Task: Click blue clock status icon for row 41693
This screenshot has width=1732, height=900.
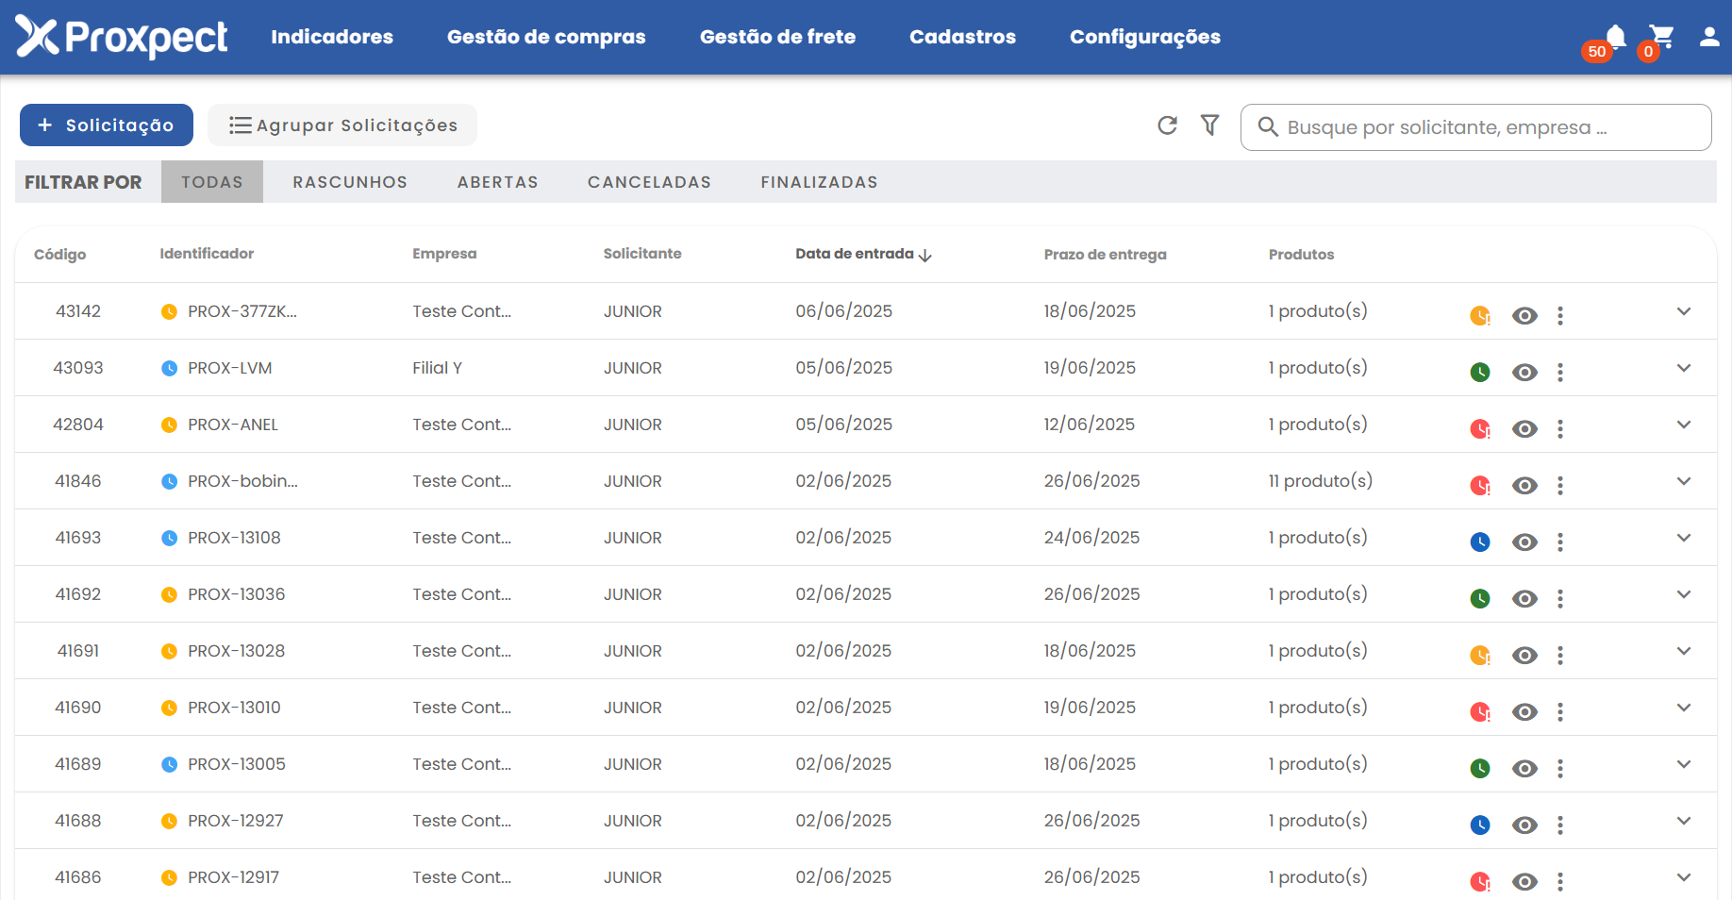Action: coord(1480,542)
